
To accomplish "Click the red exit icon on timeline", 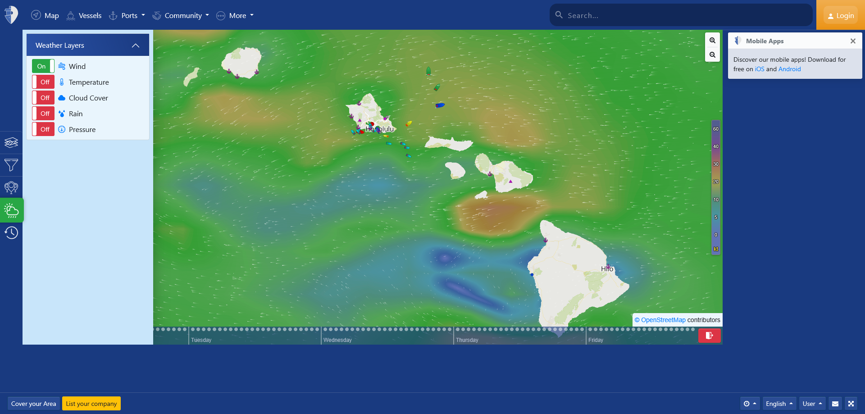I will coord(709,336).
